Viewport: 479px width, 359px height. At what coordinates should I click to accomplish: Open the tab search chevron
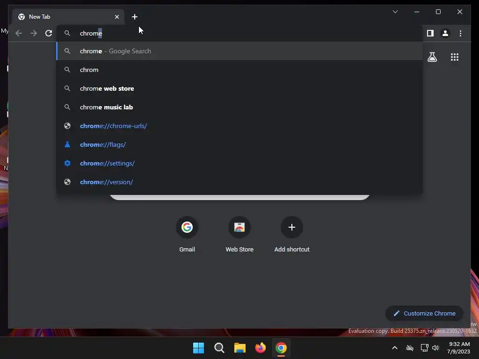click(x=395, y=12)
